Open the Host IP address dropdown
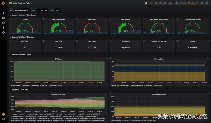211x123 pixels. [42, 10]
